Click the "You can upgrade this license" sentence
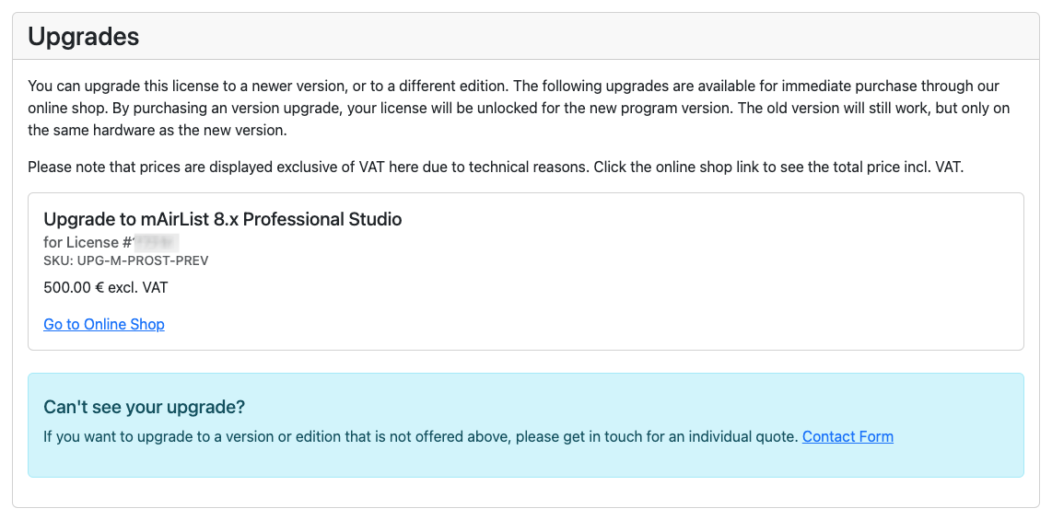This screenshot has height=520, width=1052. coord(267,87)
